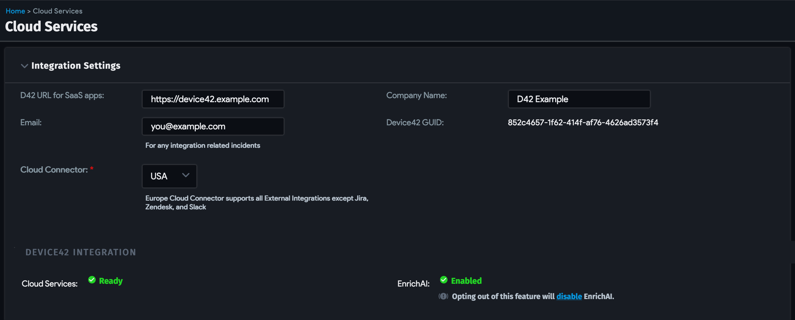
Task: Click the disable link for EnrichAI
Action: (569, 296)
